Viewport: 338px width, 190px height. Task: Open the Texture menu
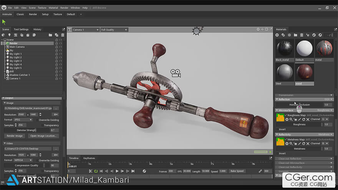(x=42, y=8)
